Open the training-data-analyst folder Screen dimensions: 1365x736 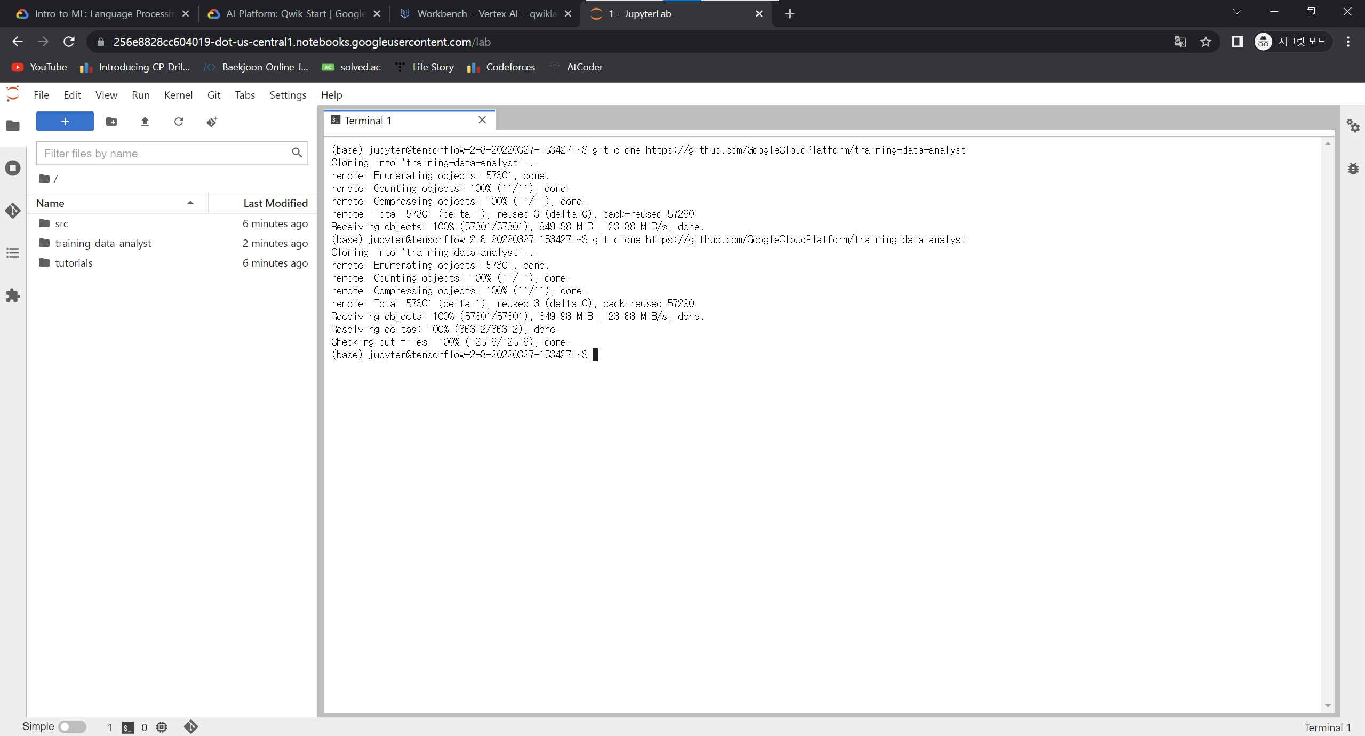tap(103, 243)
